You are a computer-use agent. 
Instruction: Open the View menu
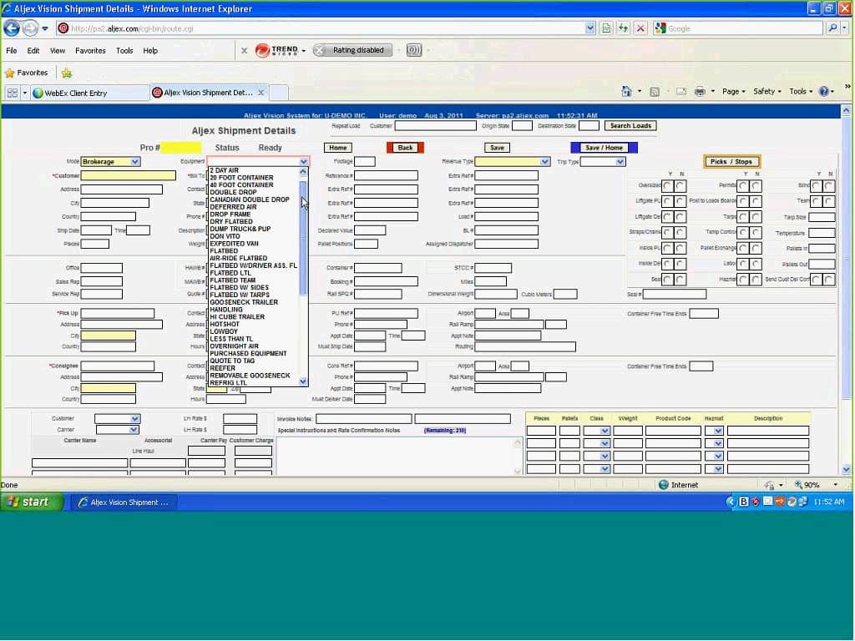pyautogui.click(x=58, y=51)
